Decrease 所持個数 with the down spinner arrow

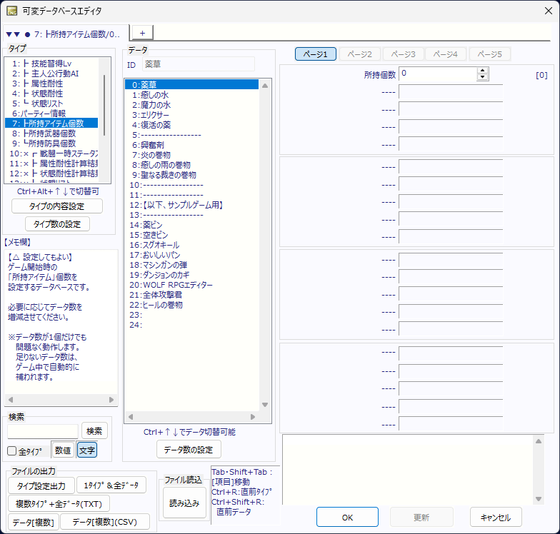click(x=483, y=77)
